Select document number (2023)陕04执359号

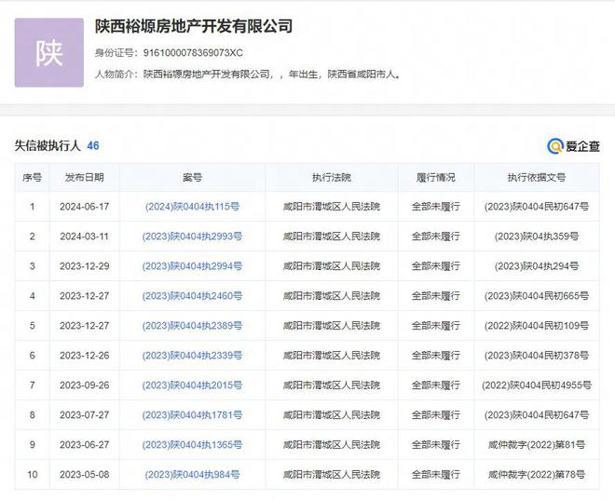point(537,236)
